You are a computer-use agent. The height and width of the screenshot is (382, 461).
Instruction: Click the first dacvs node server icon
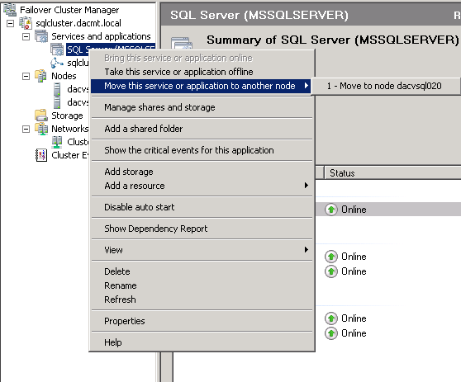(x=57, y=89)
